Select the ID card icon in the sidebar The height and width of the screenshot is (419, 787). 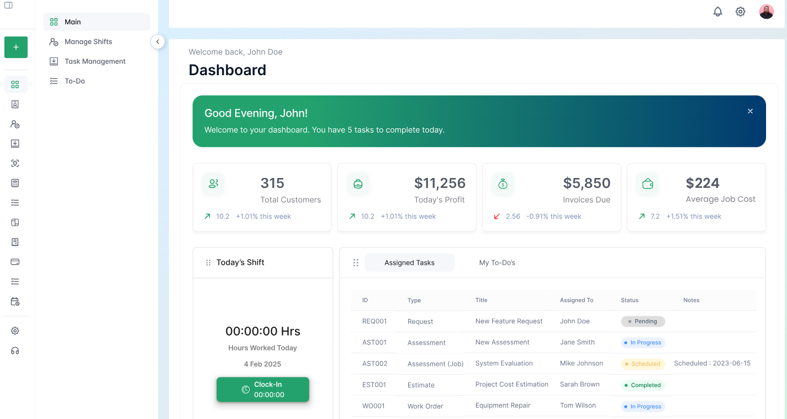15,104
